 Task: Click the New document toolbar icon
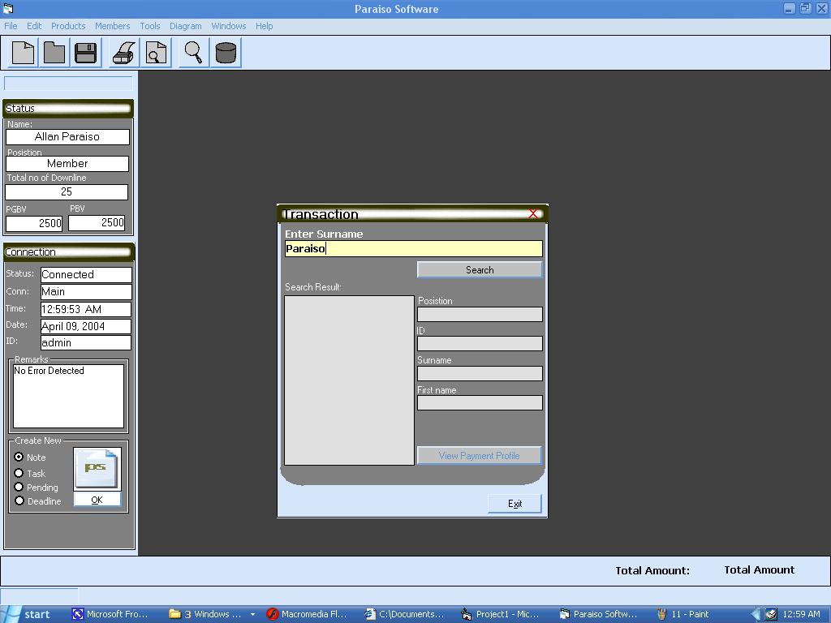pyautogui.click(x=23, y=53)
